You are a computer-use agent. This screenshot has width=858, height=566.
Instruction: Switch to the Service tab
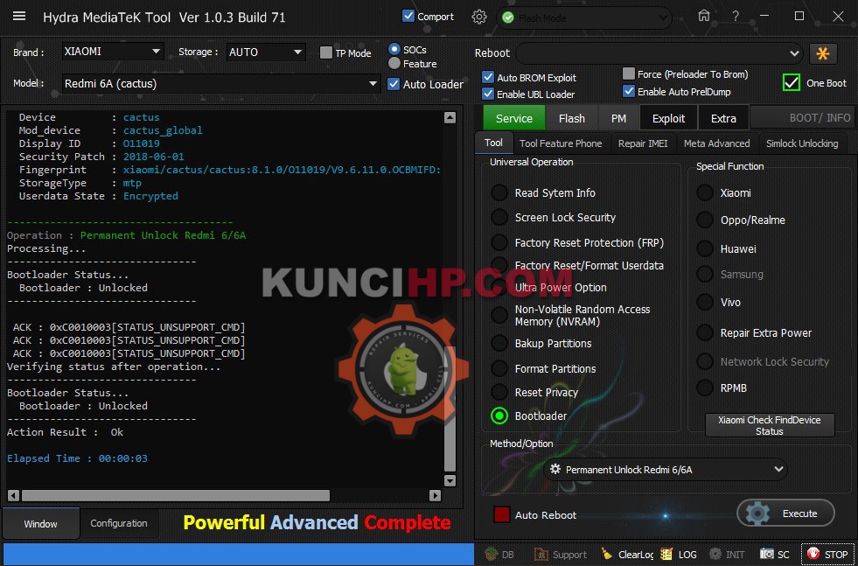[x=513, y=118]
